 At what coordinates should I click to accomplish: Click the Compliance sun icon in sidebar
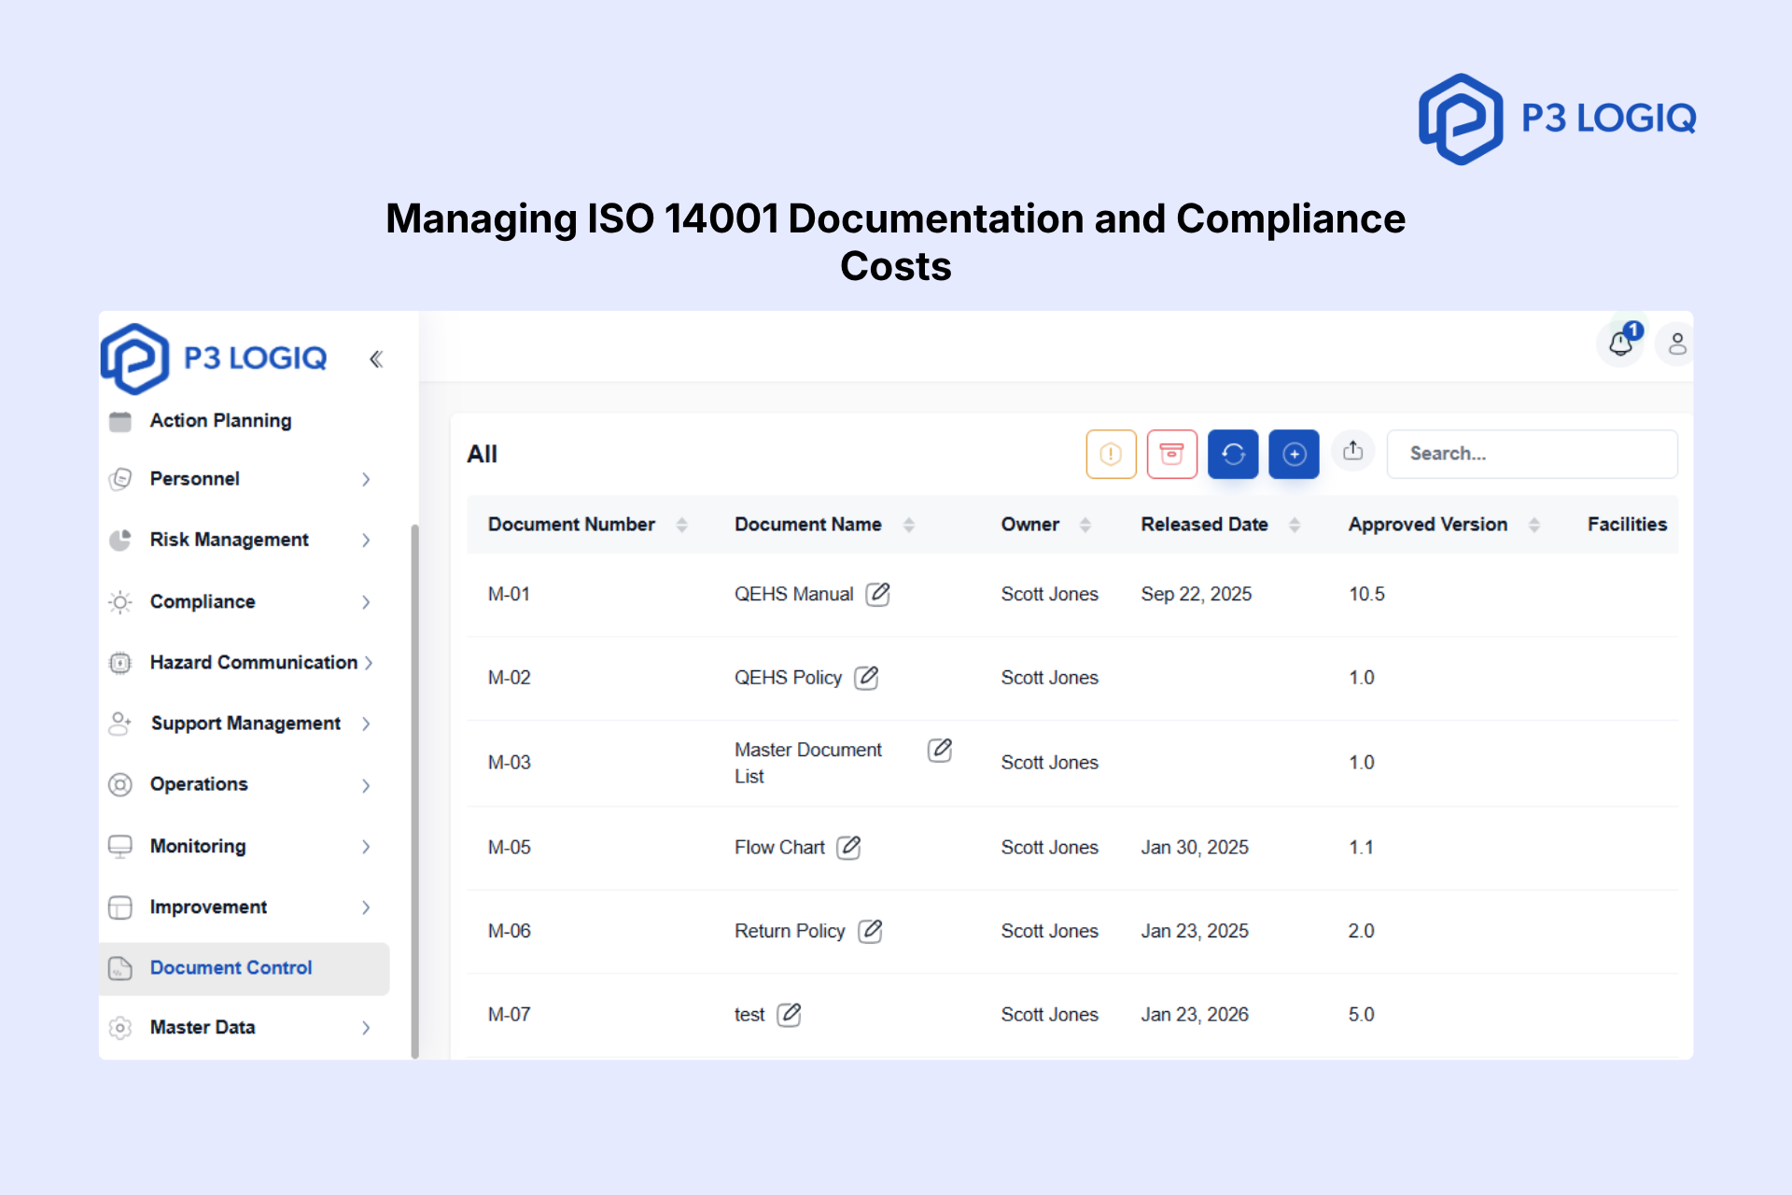(x=120, y=601)
